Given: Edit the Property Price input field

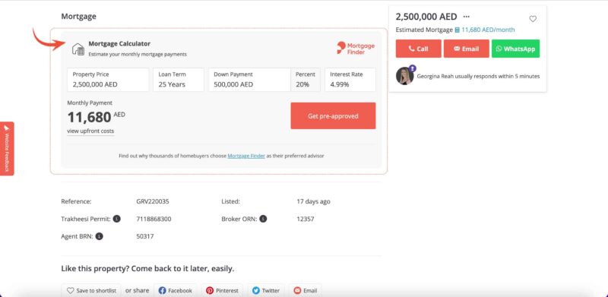Looking at the screenshot, I should (x=108, y=80).
